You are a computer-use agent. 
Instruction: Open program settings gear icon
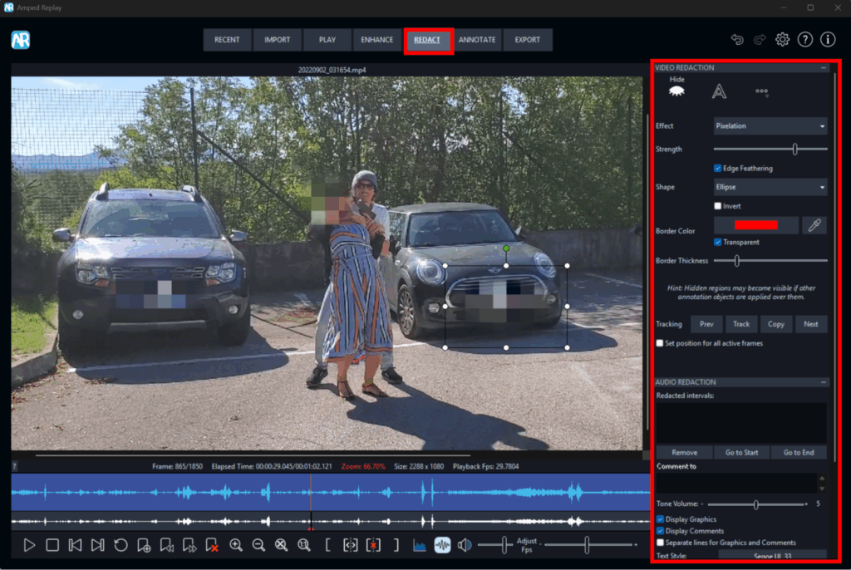[x=782, y=39]
